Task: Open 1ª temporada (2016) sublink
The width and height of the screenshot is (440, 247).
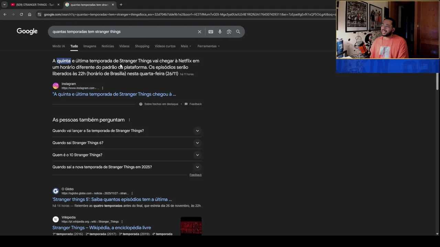Action: pyautogui.click(x=68, y=234)
